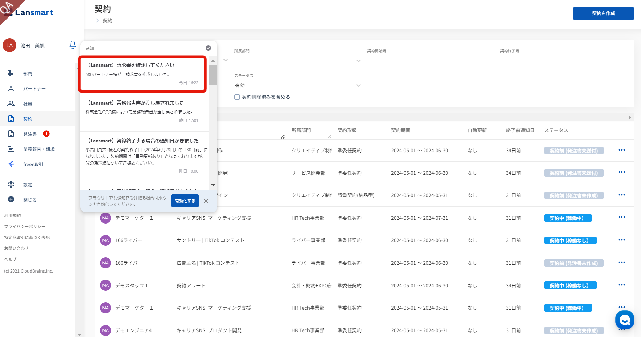
Task: Click the notification list scrollbar down arrow
Action: pyautogui.click(x=213, y=185)
